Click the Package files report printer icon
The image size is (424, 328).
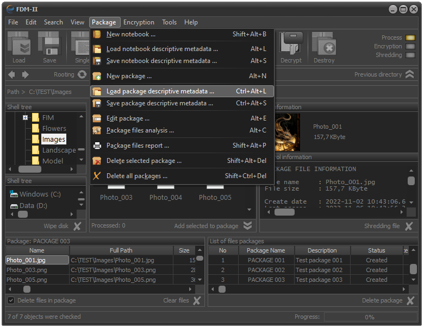click(97, 146)
